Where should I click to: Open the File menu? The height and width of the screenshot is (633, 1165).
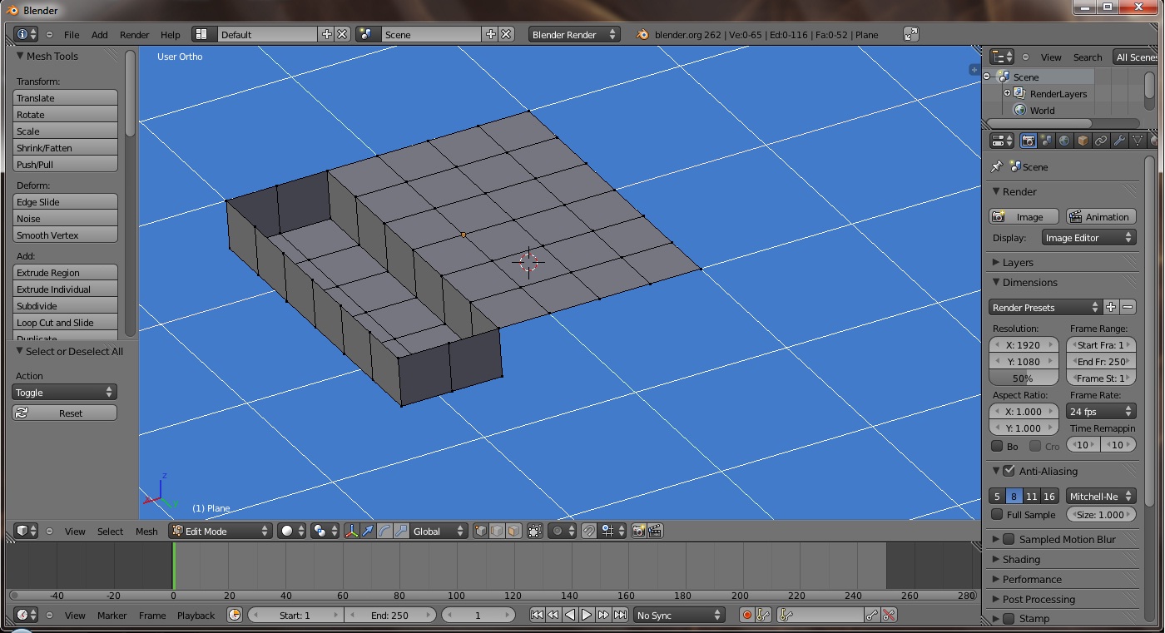72,35
